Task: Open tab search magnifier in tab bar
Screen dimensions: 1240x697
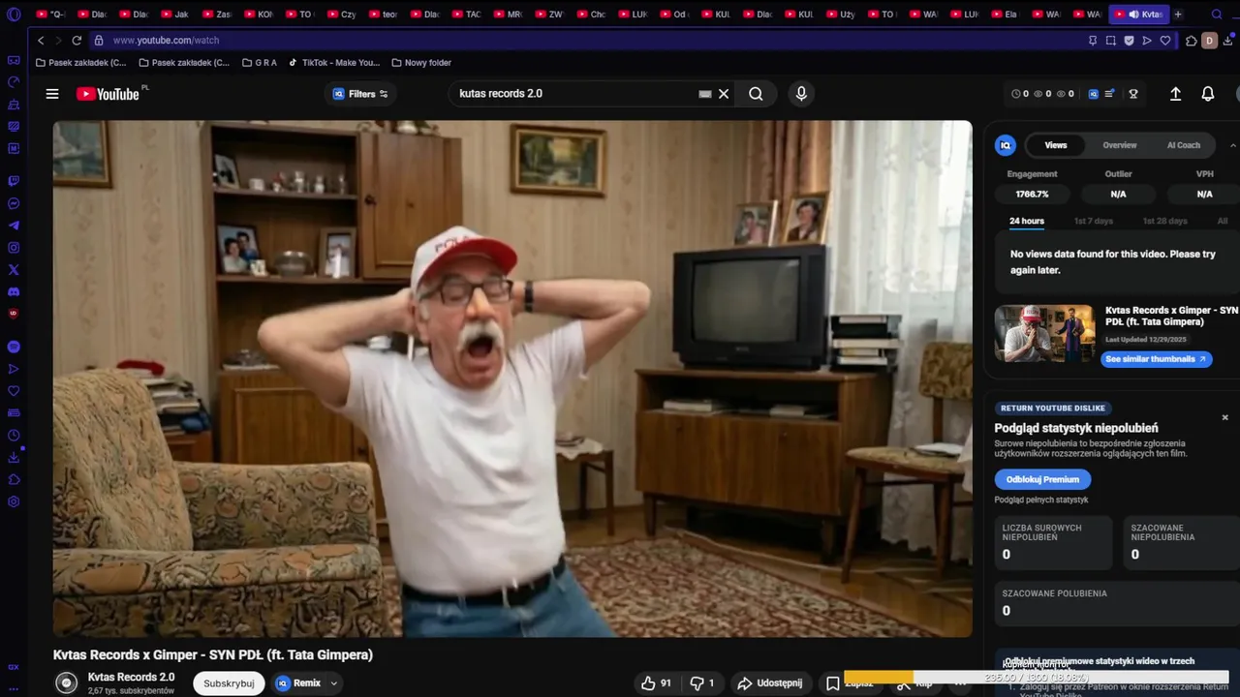Action: pos(1217,15)
